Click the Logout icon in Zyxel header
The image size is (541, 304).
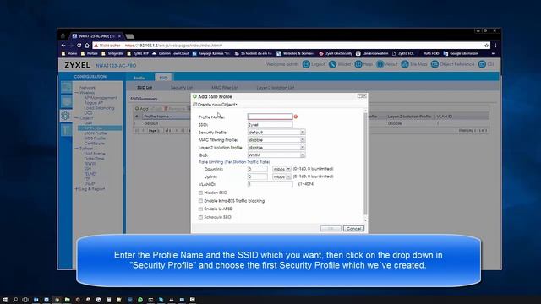pyautogui.click(x=306, y=64)
